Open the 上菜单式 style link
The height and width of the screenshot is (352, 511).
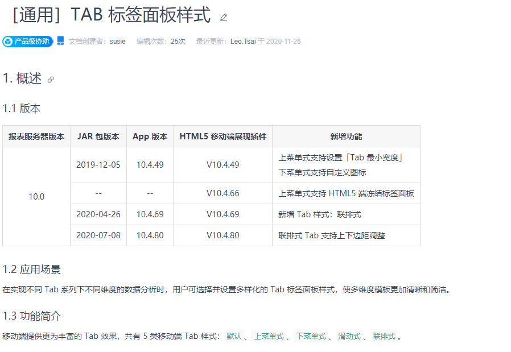pos(269,336)
